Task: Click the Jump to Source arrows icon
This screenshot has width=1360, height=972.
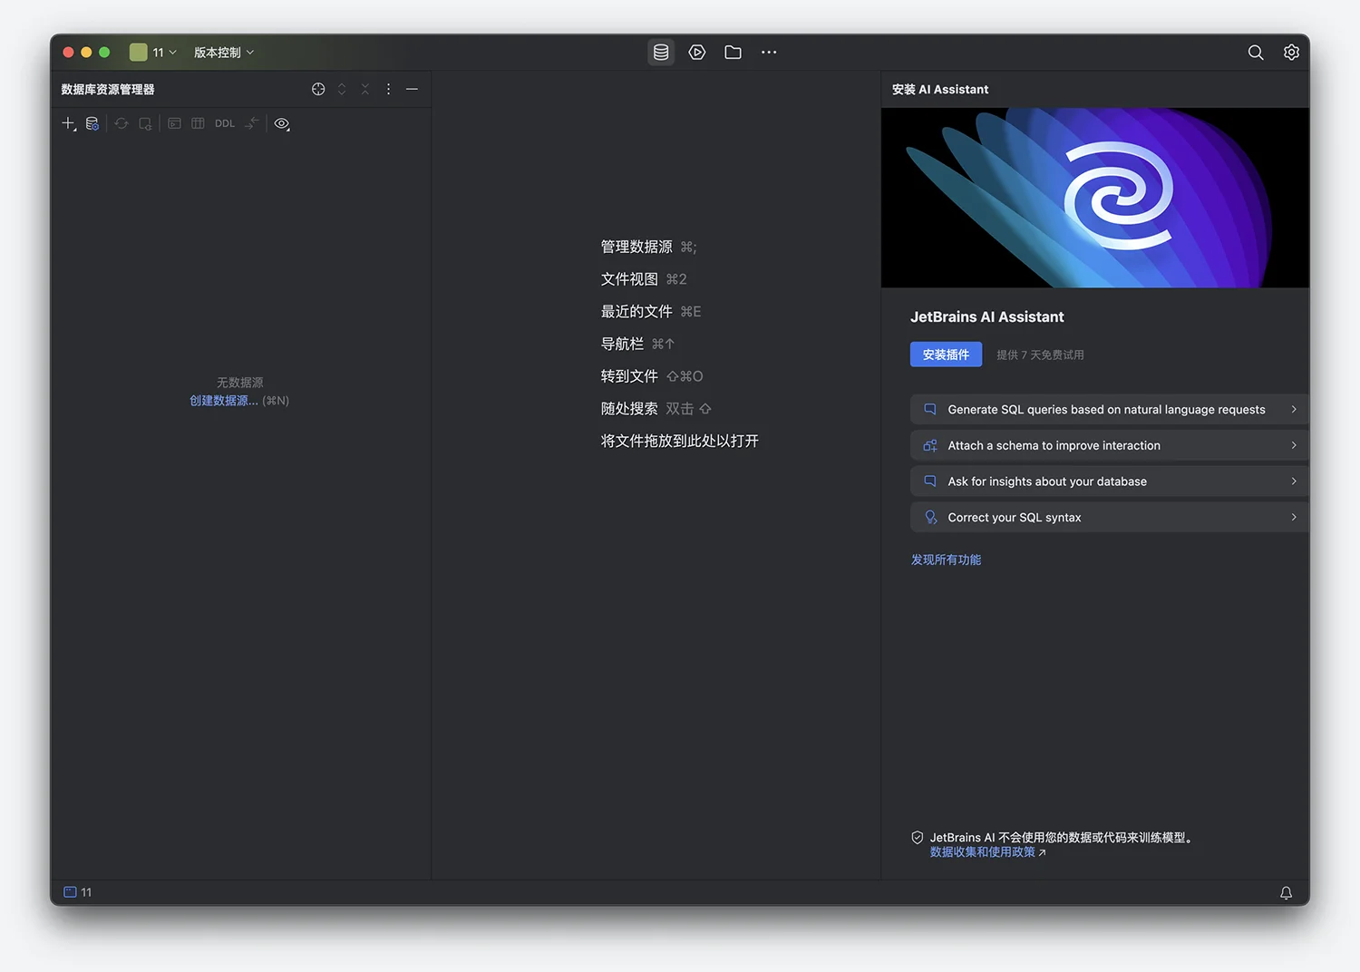Action: [x=252, y=123]
